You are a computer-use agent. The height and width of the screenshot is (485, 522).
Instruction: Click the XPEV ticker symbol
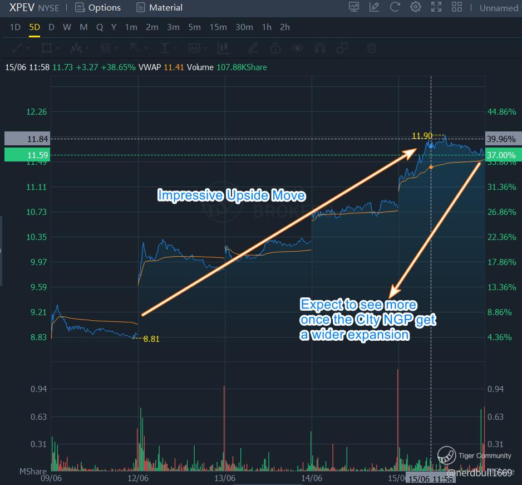[22, 7]
